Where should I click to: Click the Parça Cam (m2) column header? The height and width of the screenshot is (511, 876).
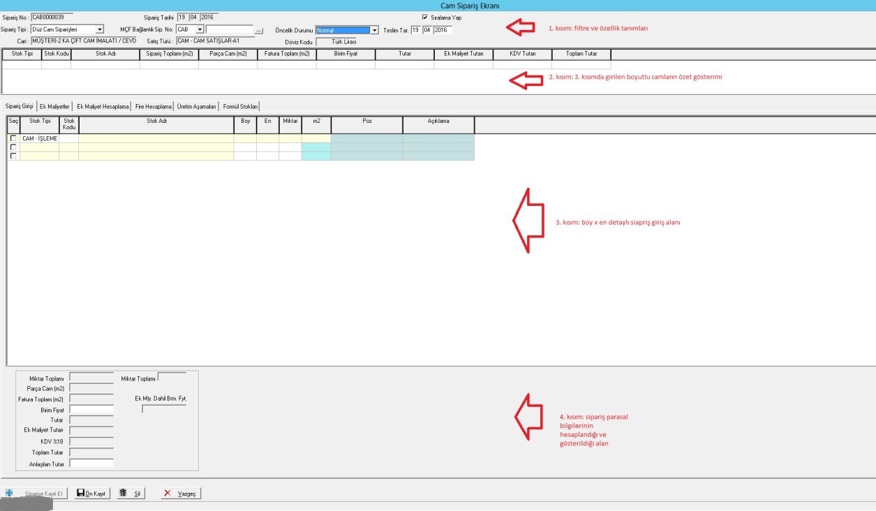[228, 54]
